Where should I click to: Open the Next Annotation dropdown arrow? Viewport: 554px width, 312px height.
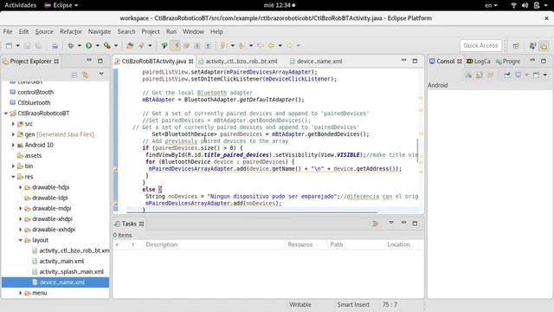point(232,46)
